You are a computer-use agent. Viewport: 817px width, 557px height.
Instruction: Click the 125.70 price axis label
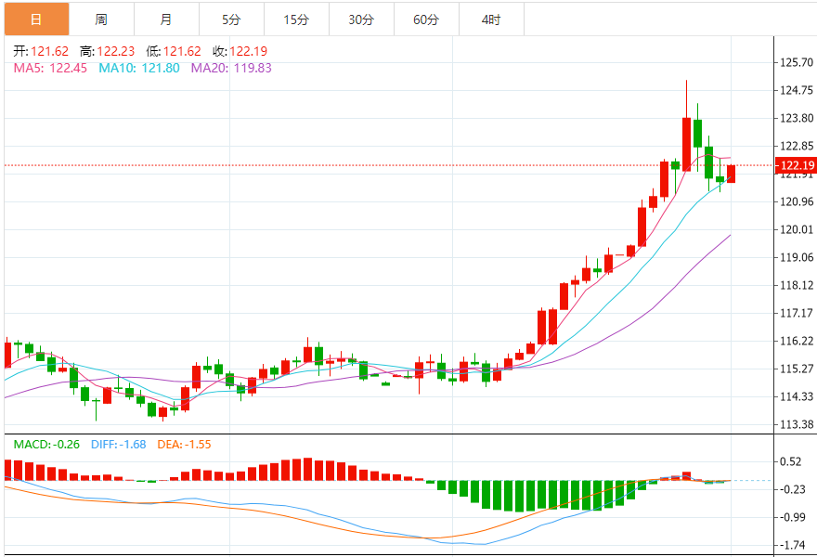click(x=797, y=62)
